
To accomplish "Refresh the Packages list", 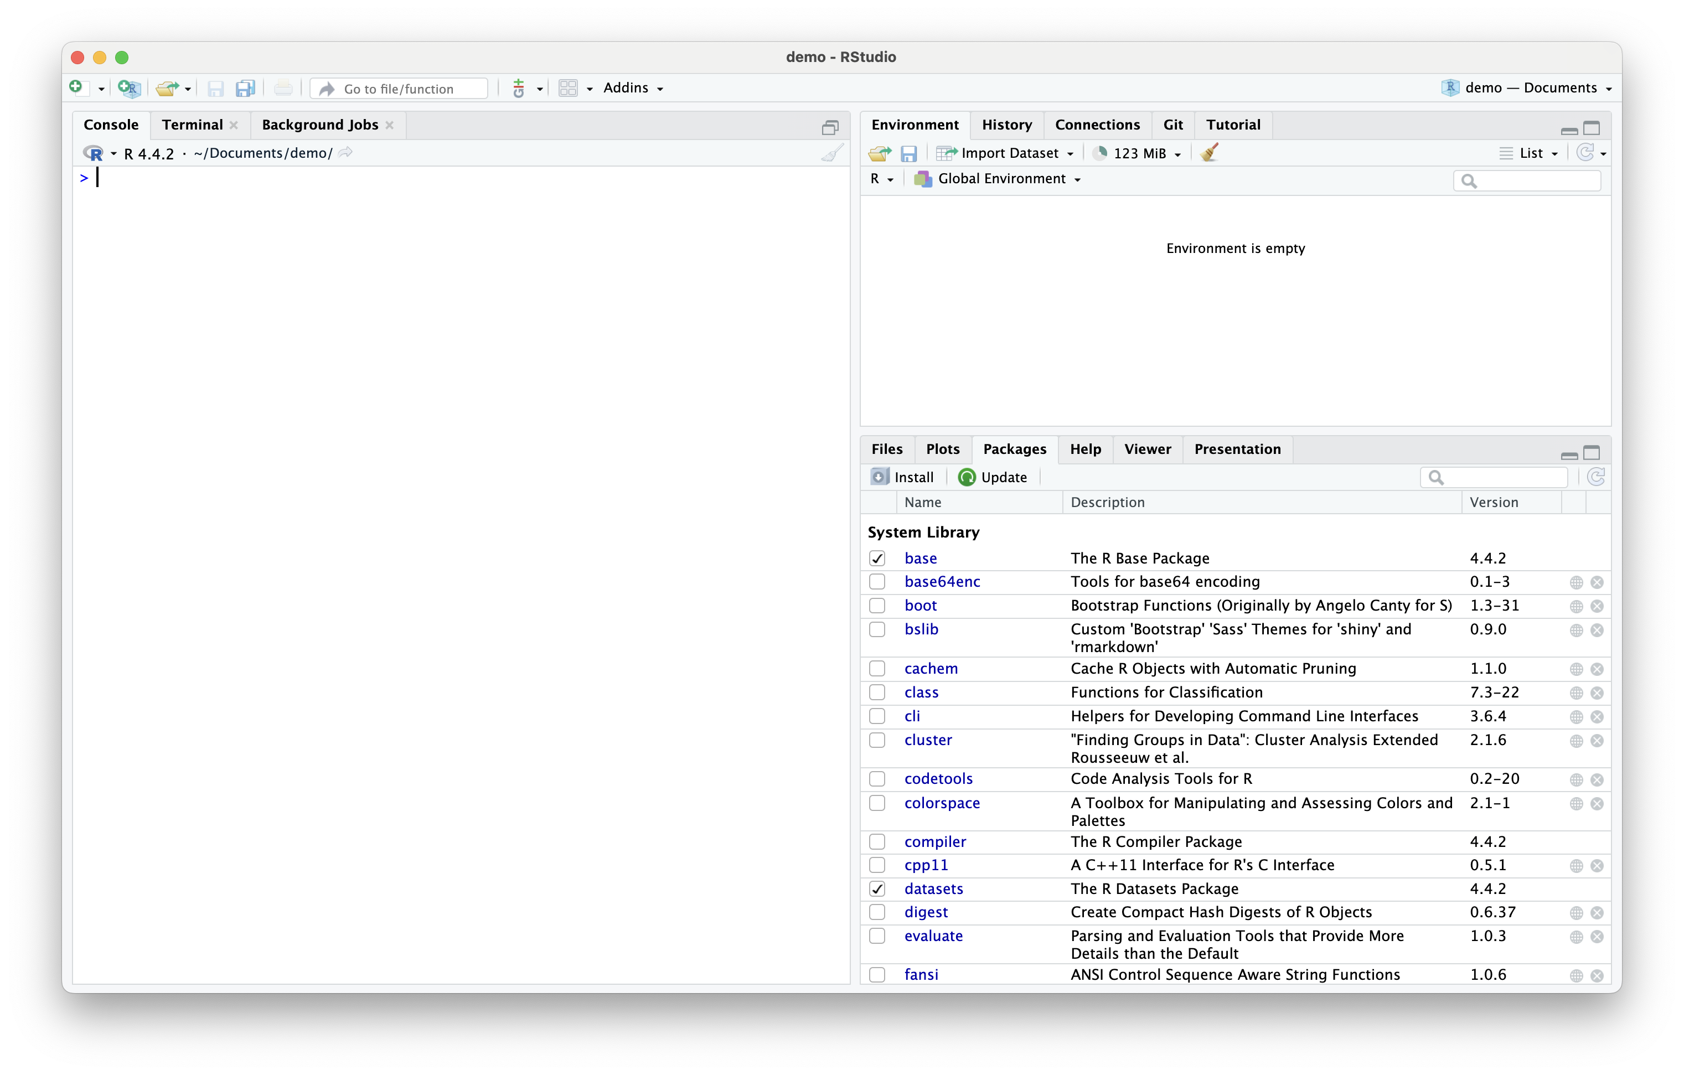I will (1595, 477).
